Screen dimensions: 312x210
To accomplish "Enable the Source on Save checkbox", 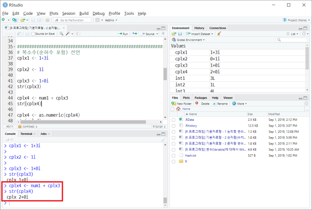I will pos(33,34).
